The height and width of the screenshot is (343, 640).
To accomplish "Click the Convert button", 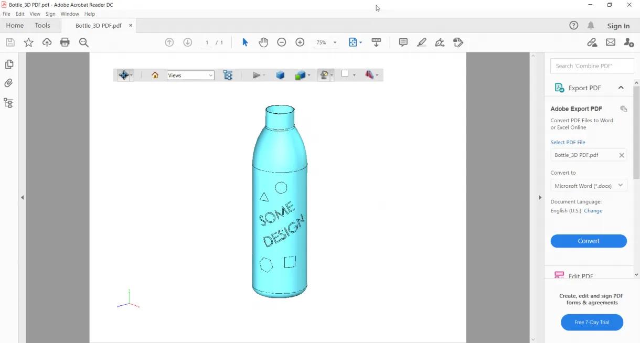I will [x=589, y=241].
